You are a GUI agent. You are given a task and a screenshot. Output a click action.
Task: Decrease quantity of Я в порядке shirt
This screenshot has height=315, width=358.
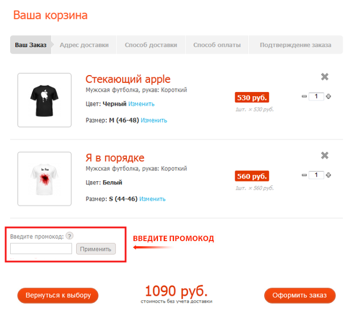(x=304, y=175)
